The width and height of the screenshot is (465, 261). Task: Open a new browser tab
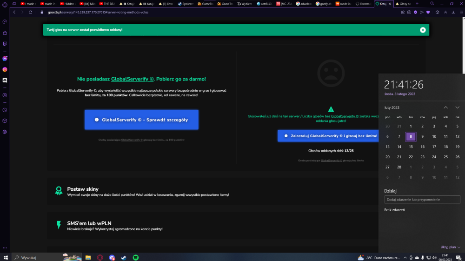[x=417, y=4]
